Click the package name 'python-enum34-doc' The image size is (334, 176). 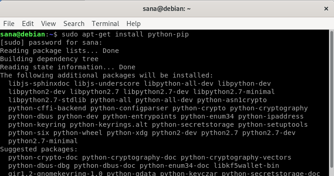point(174,166)
